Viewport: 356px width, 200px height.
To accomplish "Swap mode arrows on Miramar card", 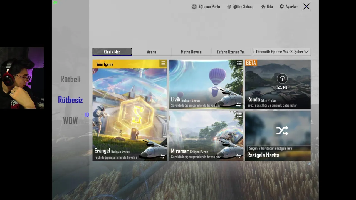I will coord(238,156).
